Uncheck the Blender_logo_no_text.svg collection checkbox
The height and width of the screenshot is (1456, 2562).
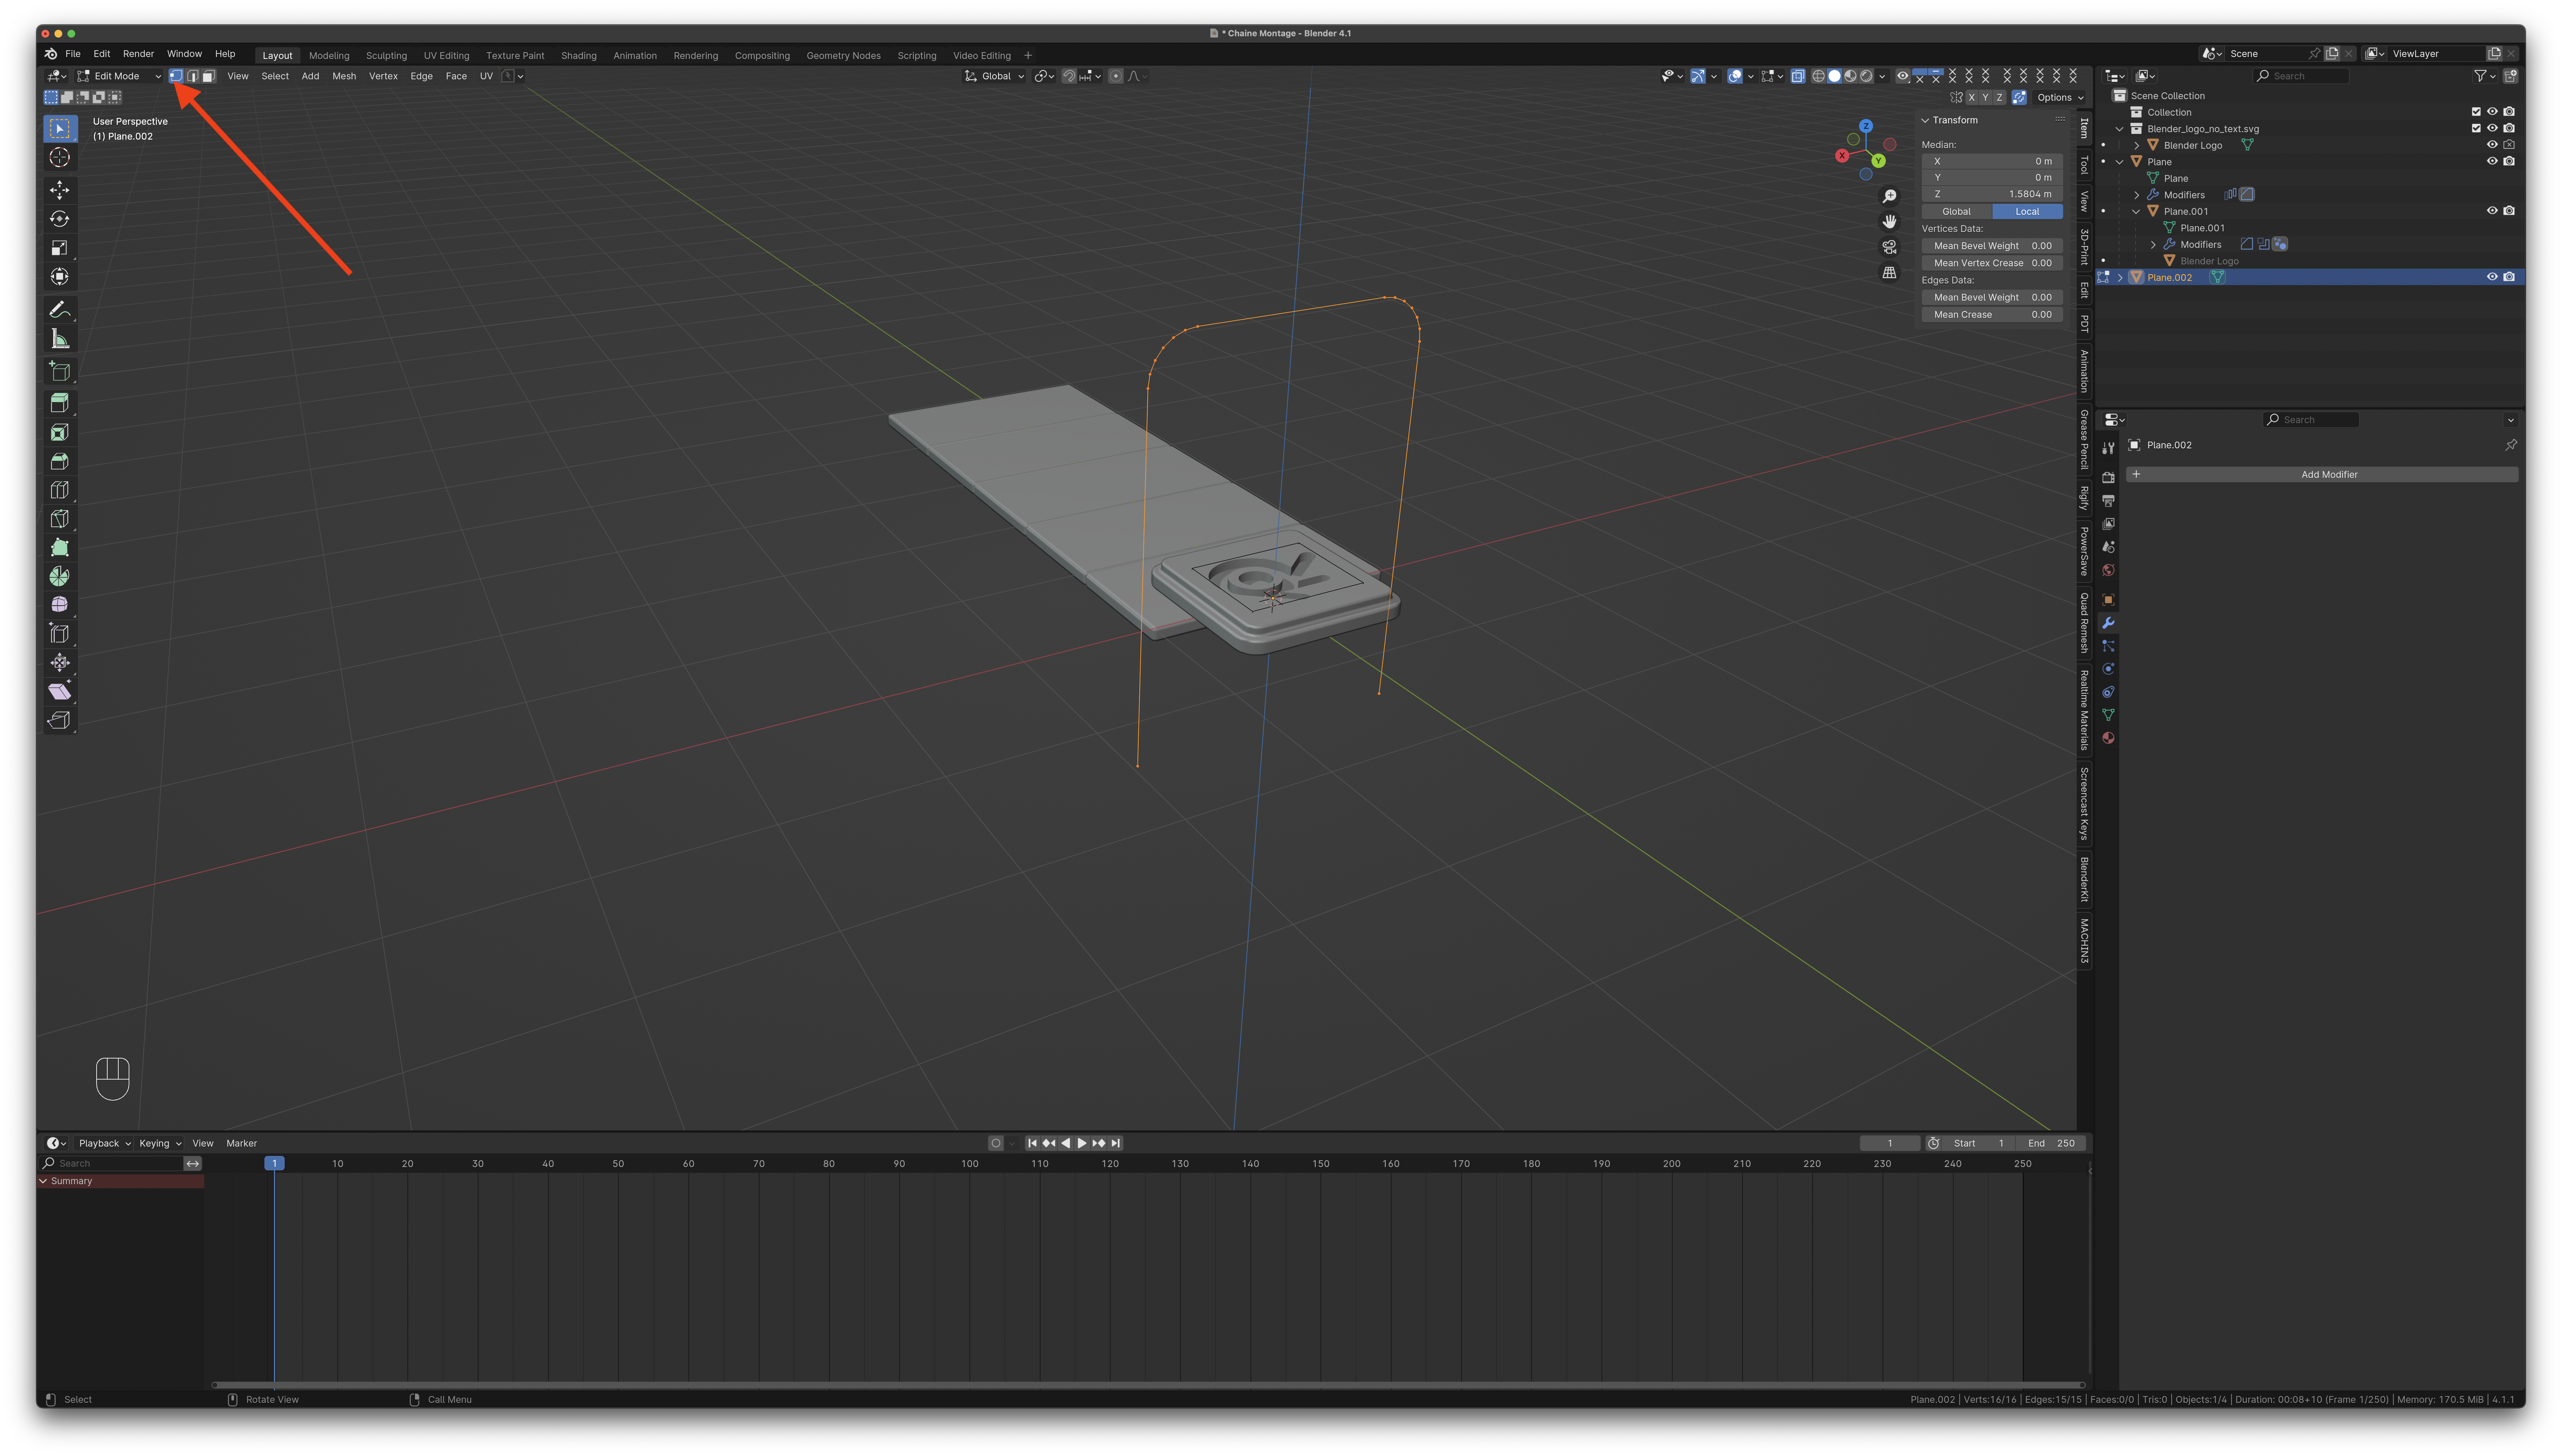[x=2476, y=128]
